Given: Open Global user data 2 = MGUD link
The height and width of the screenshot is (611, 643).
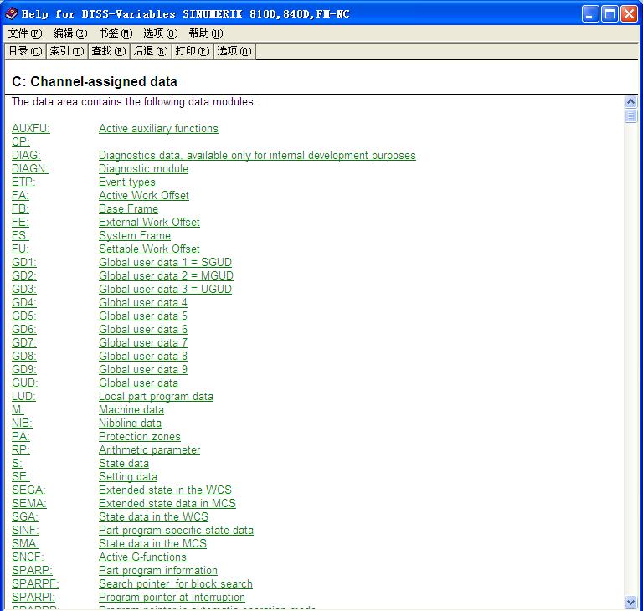Looking at the screenshot, I should 166,275.
